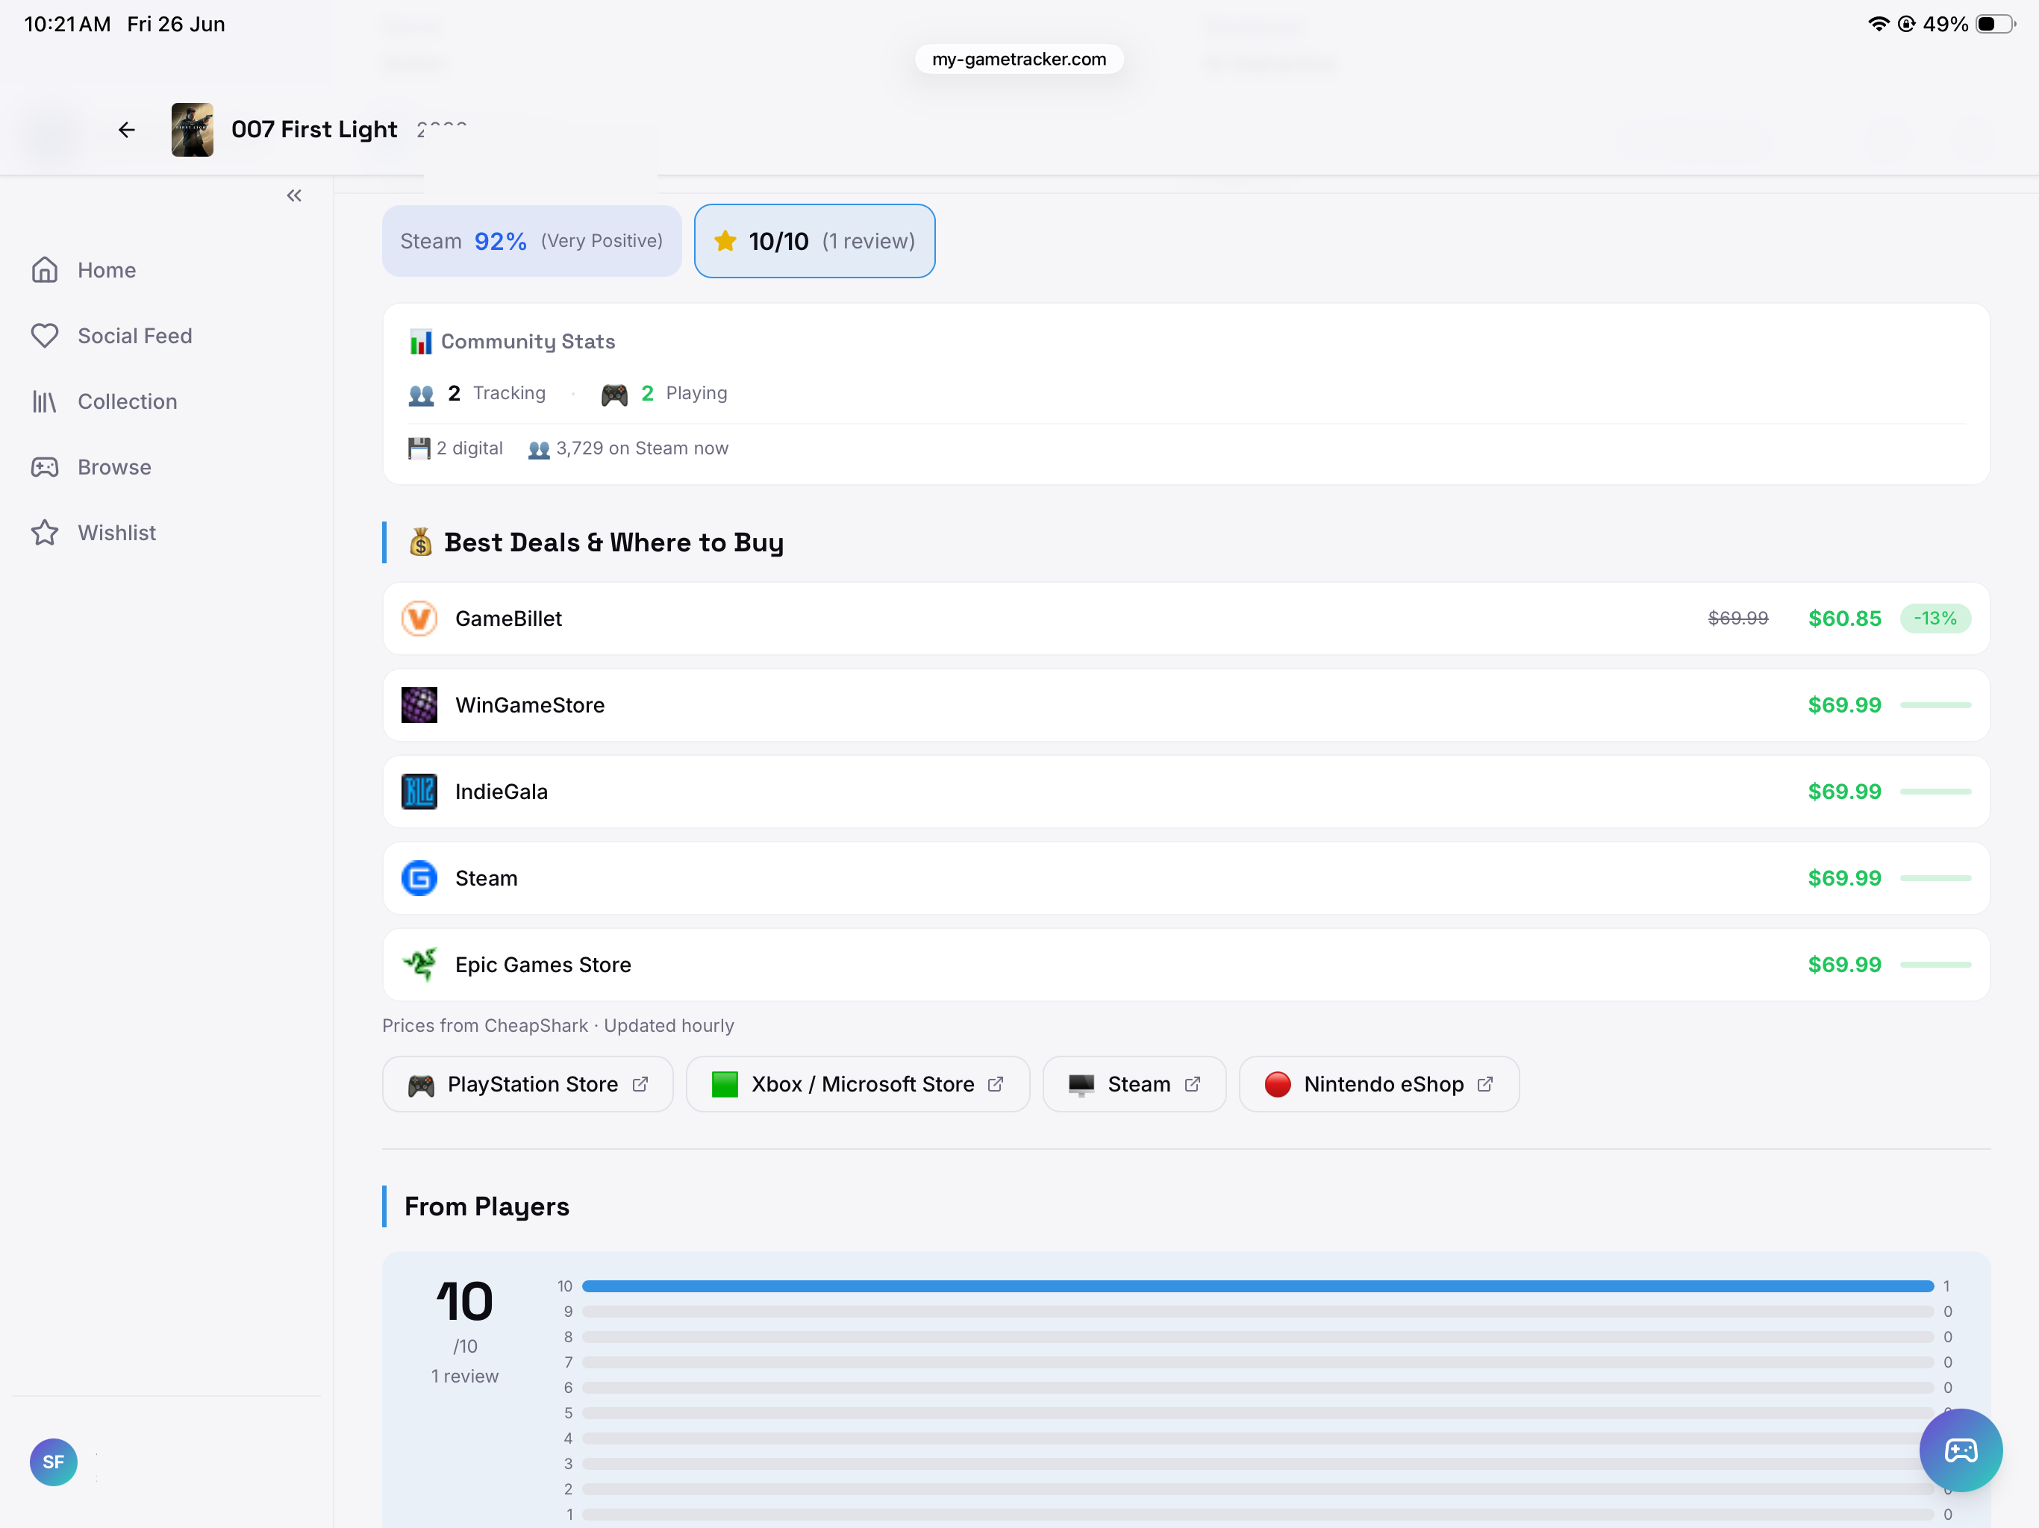This screenshot has height=1528, width=2039.
Task: Open the SF user profile avatar
Action: coord(54,1462)
